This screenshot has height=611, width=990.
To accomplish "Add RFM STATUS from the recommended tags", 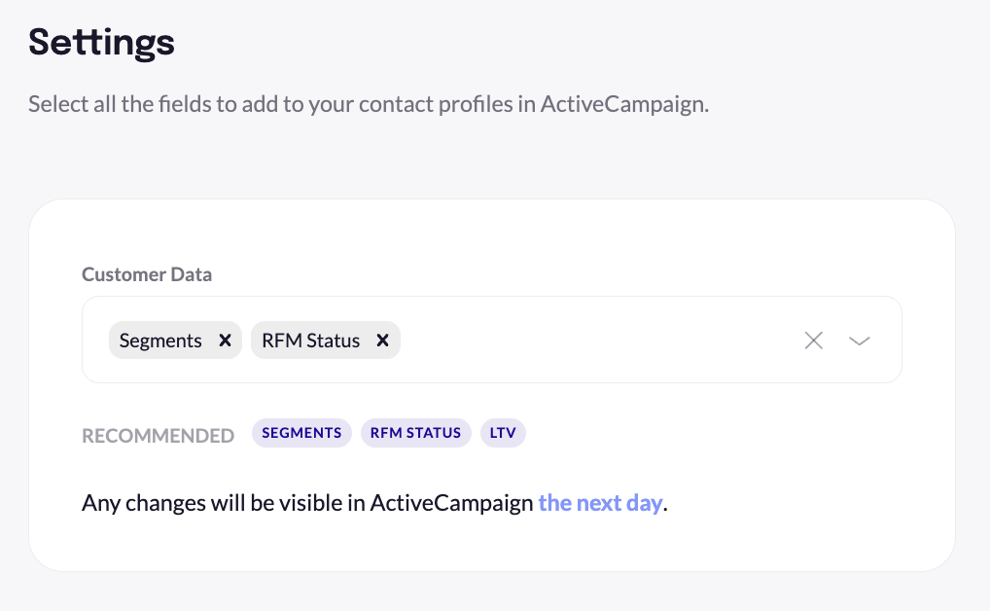I will pos(416,433).
